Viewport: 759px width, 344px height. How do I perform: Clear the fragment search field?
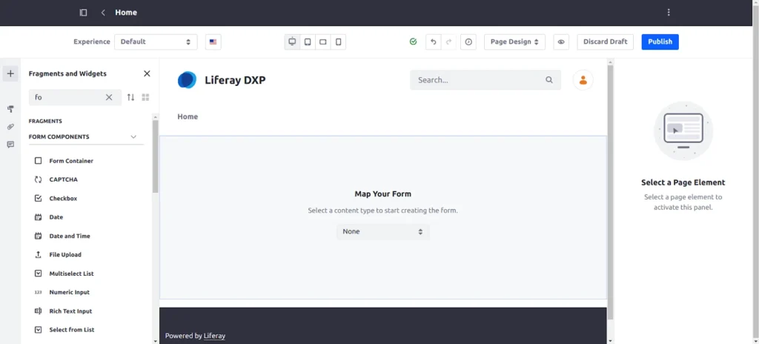[x=109, y=97]
